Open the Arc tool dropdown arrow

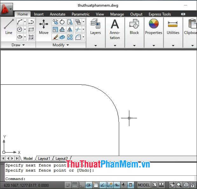pos(25,22)
